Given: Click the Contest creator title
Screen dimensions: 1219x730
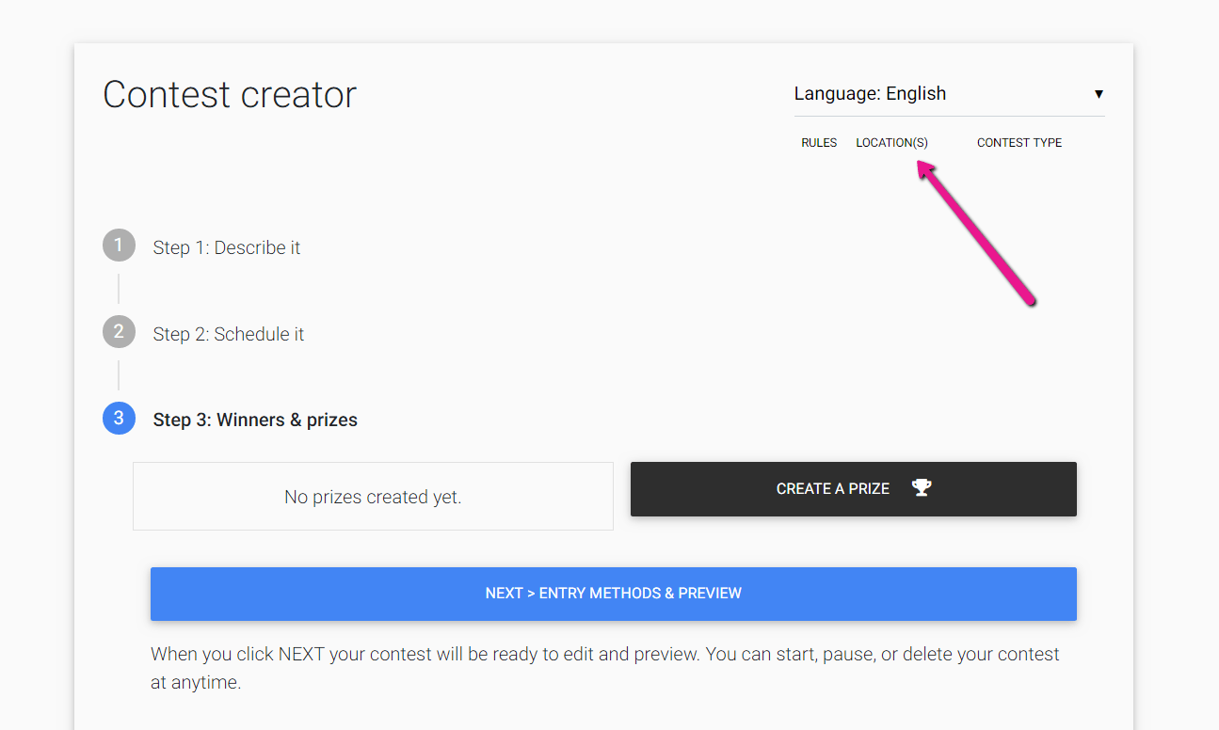Looking at the screenshot, I should 230,94.
